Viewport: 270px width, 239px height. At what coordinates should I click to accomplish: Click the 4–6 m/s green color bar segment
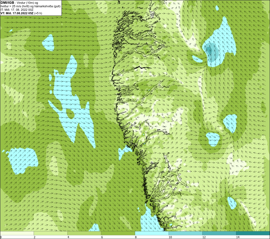[84, 233]
